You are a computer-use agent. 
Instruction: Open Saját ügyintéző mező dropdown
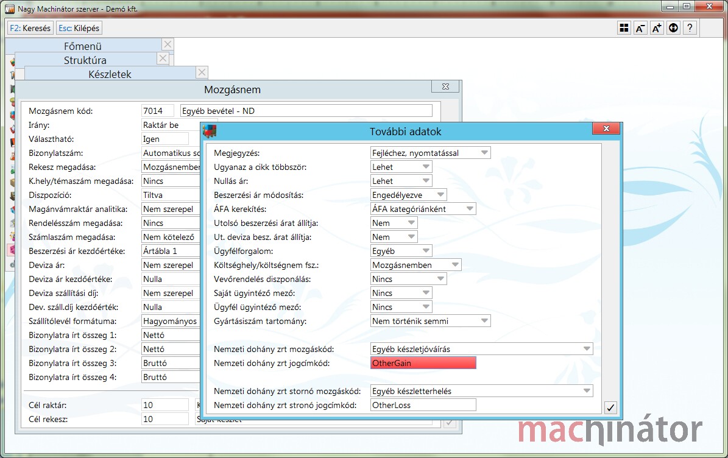[x=401, y=293]
